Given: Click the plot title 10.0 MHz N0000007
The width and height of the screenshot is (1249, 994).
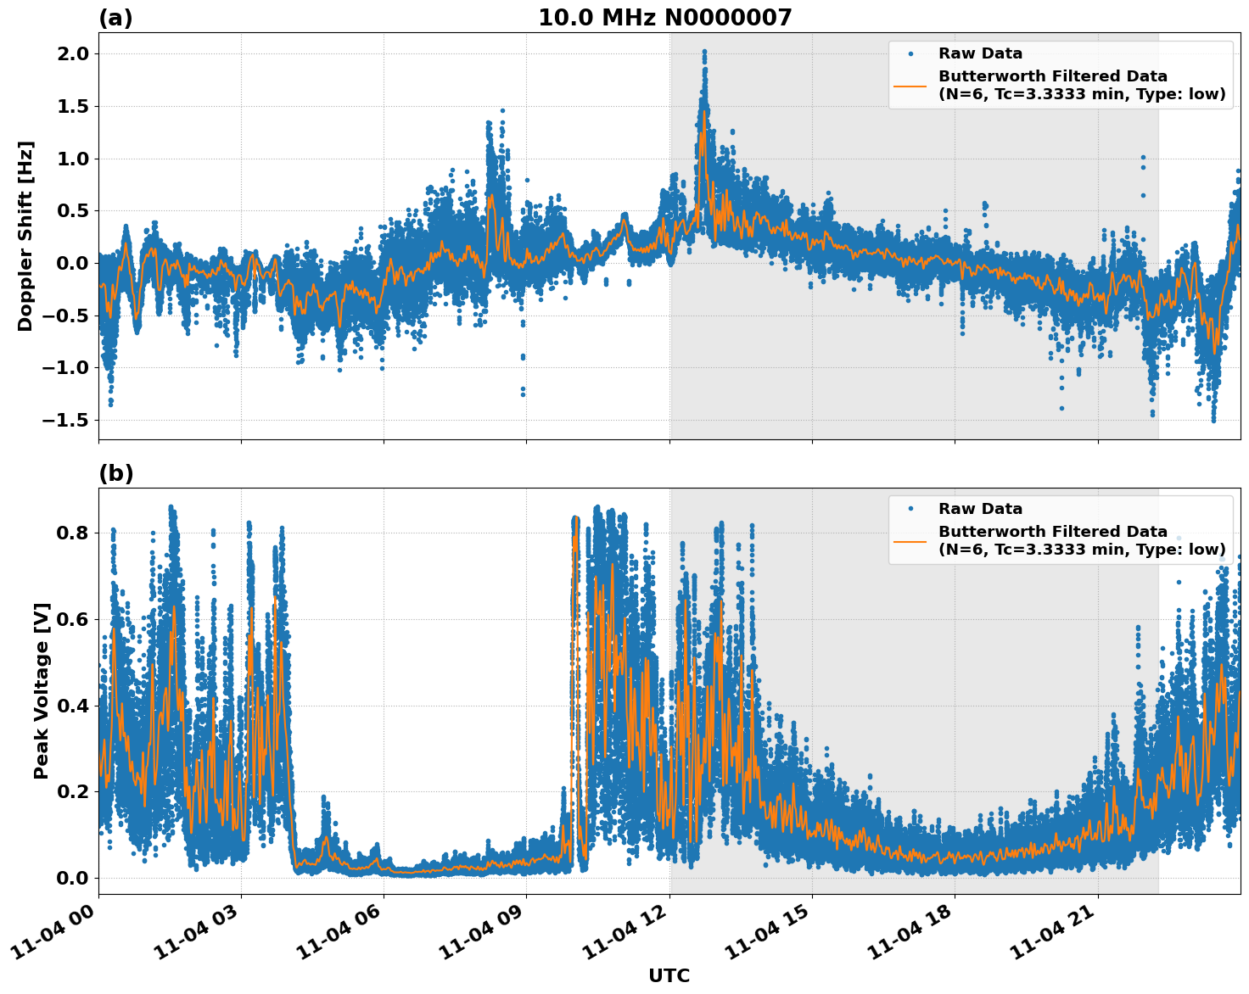Looking at the screenshot, I should click(x=667, y=15).
